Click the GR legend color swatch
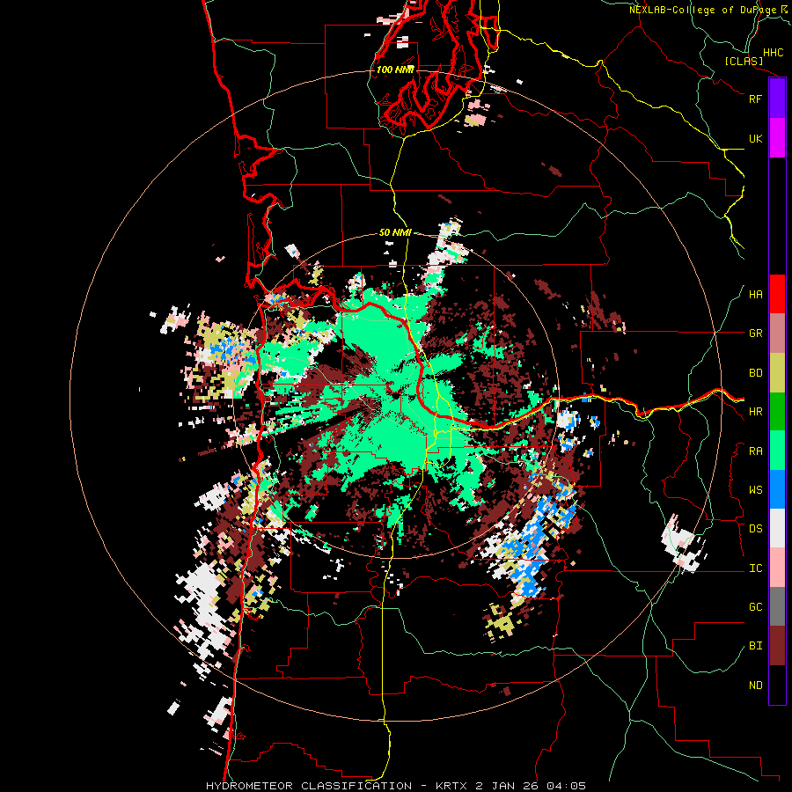Viewport: 792px width, 792px height. [x=777, y=334]
